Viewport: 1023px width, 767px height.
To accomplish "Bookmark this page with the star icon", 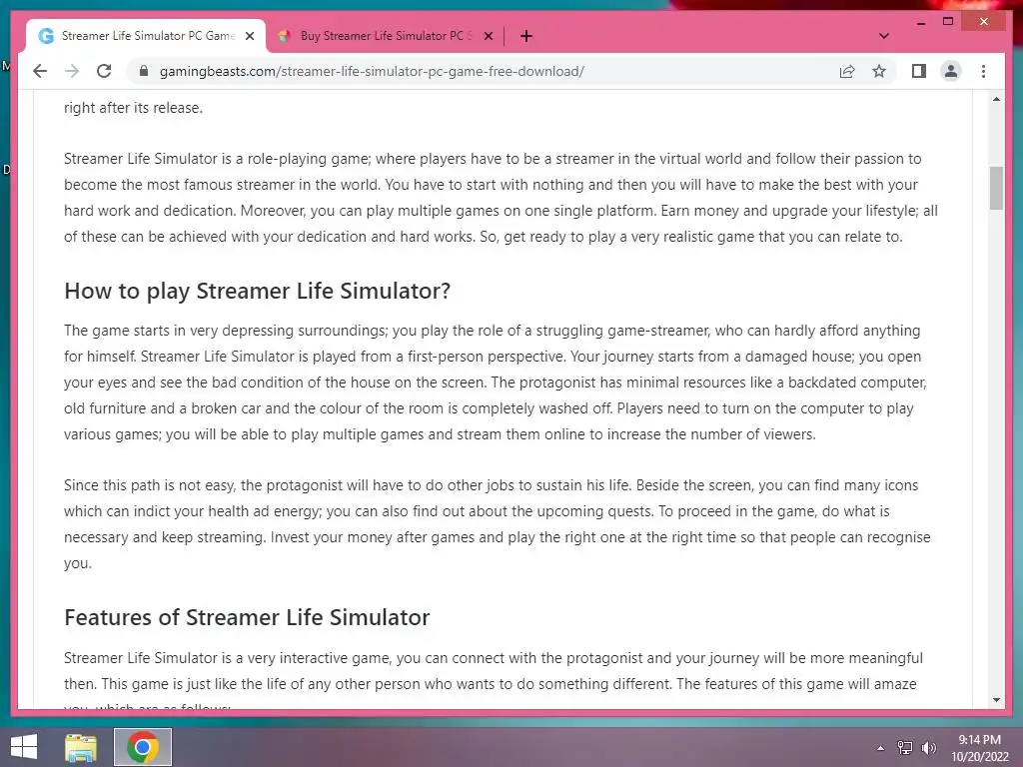I will pos(879,71).
